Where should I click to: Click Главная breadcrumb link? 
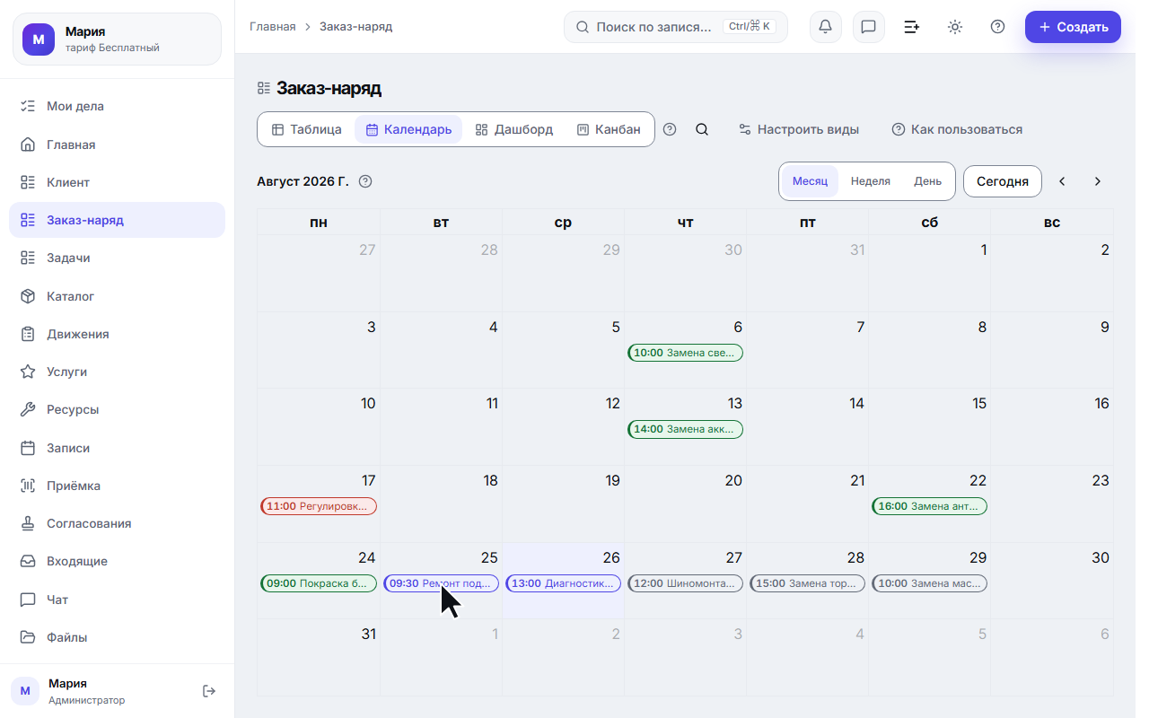[273, 27]
